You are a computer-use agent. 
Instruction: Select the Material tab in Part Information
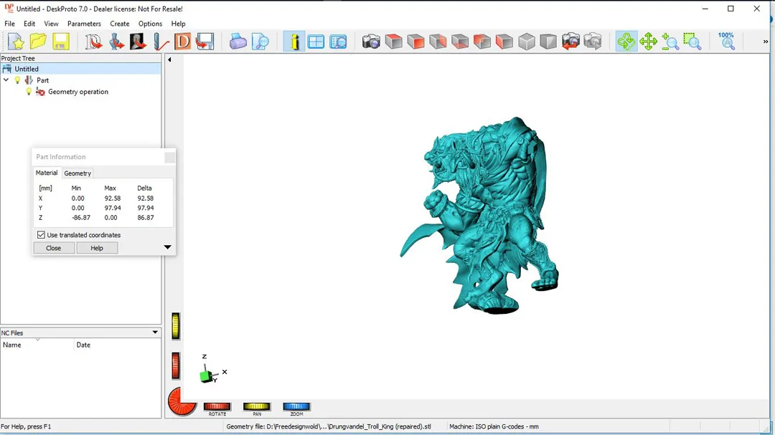click(47, 173)
